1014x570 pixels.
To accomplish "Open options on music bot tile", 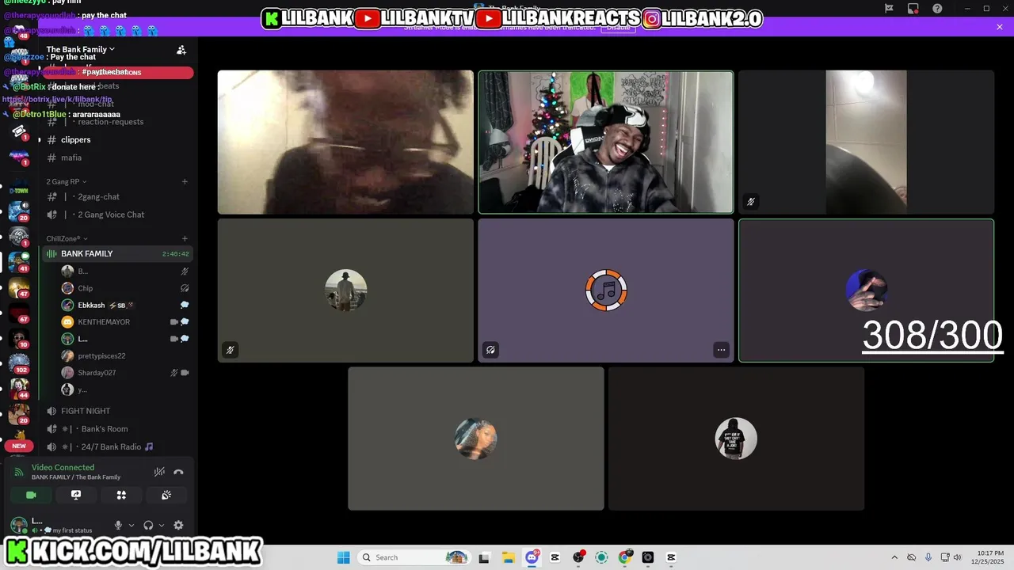I will (721, 350).
